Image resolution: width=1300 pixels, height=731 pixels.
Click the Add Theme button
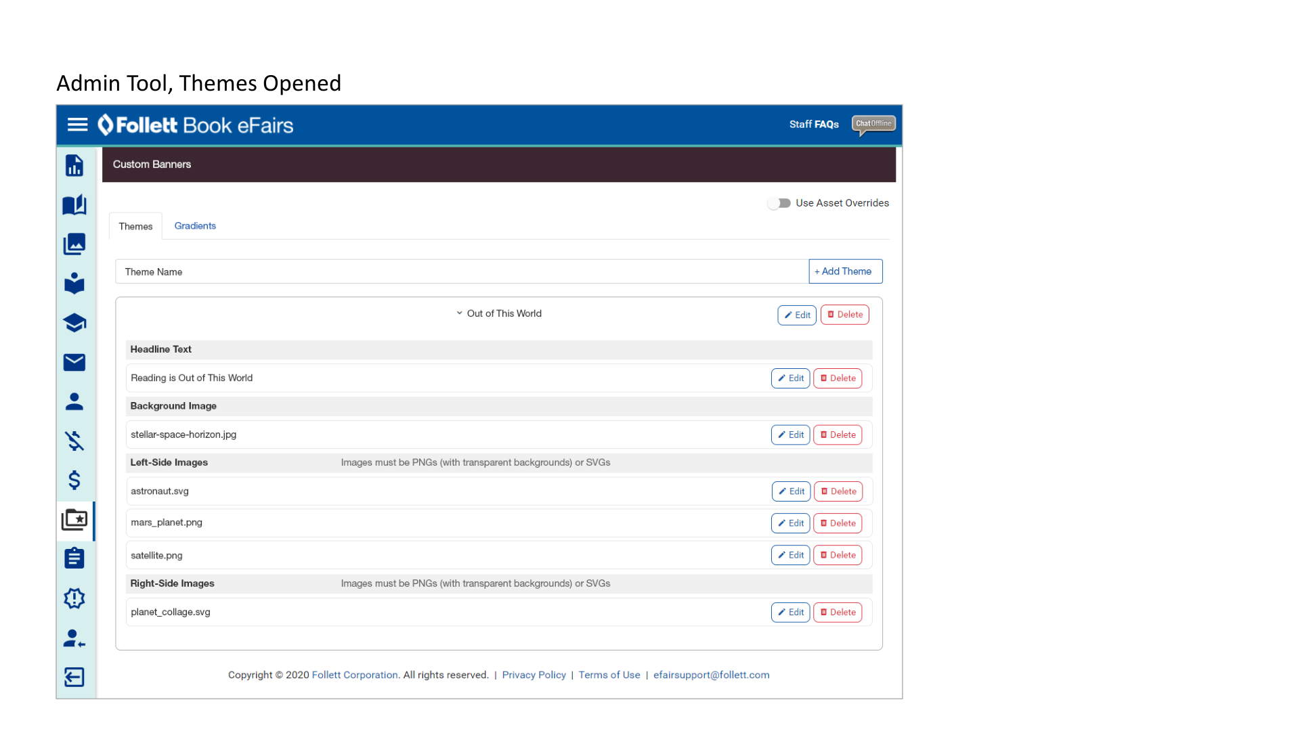(846, 271)
